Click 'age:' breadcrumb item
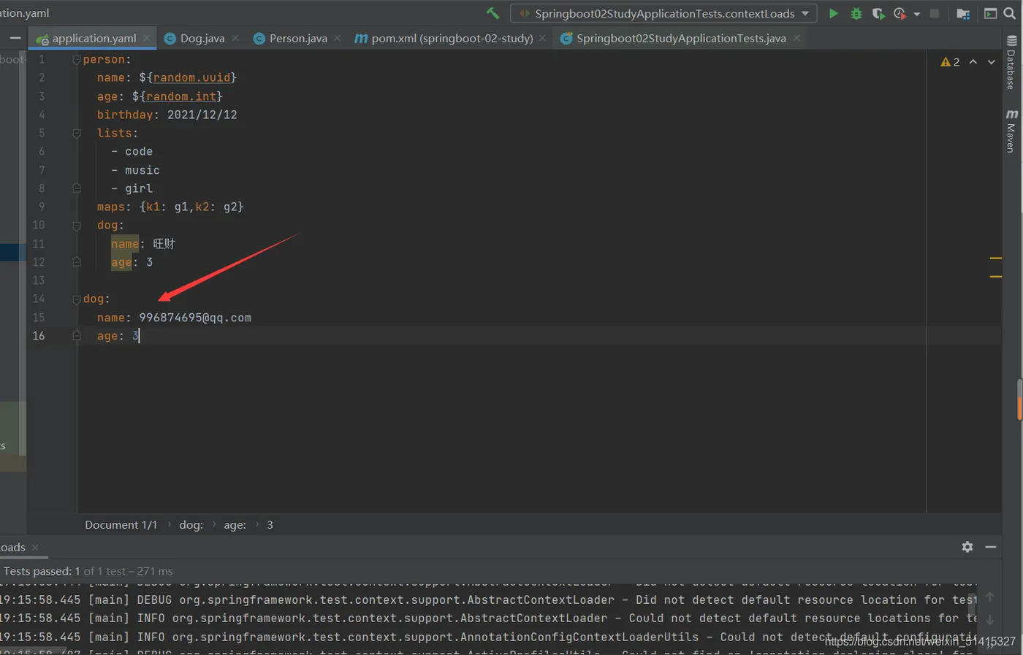This screenshot has width=1023, height=655. [x=235, y=525]
